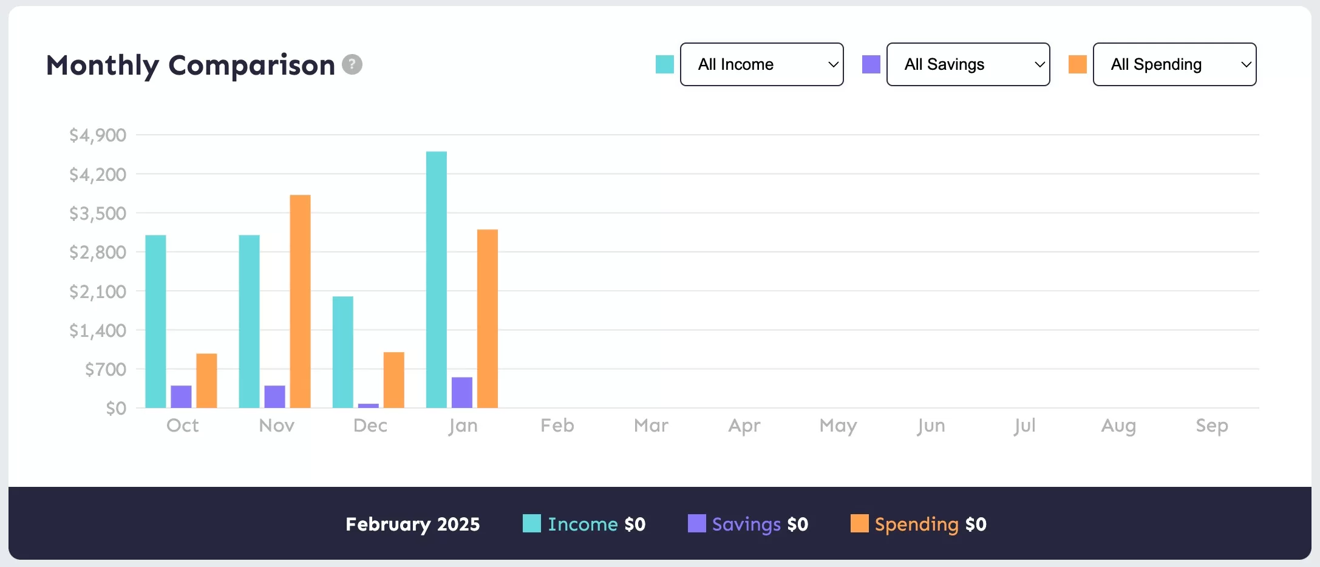Click the orange Spending icon in footer
Viewport: 1320px width, 567px height.
click(x=859, y=523)
